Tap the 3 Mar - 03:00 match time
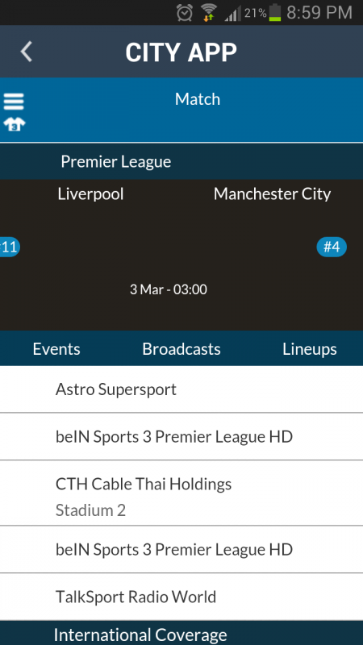The image size is (363, 645). (169, 289)
